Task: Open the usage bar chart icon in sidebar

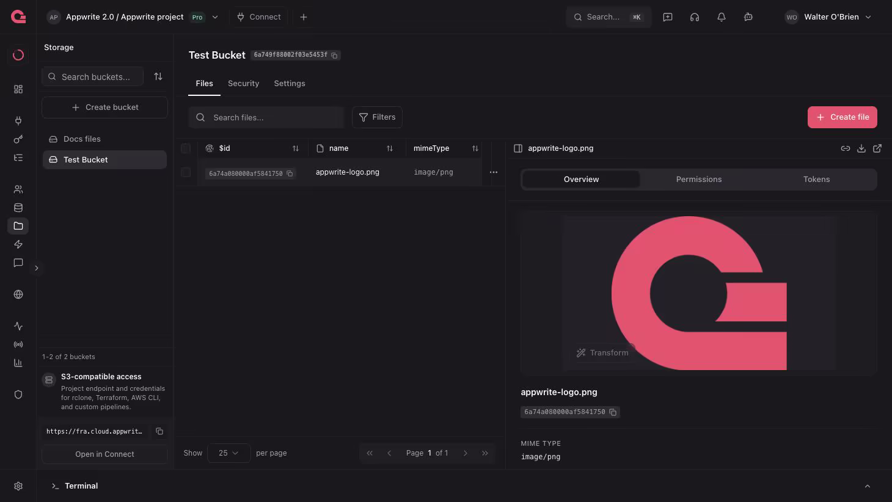Action: click(18, 363)
